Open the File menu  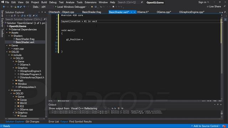point(7,2)
